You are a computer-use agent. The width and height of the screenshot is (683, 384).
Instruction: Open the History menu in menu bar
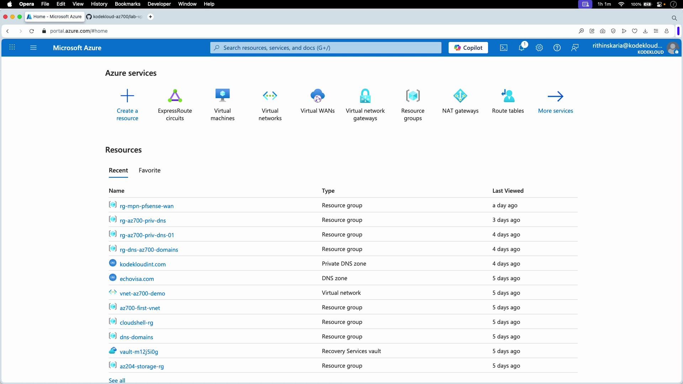tap(99, 4)
